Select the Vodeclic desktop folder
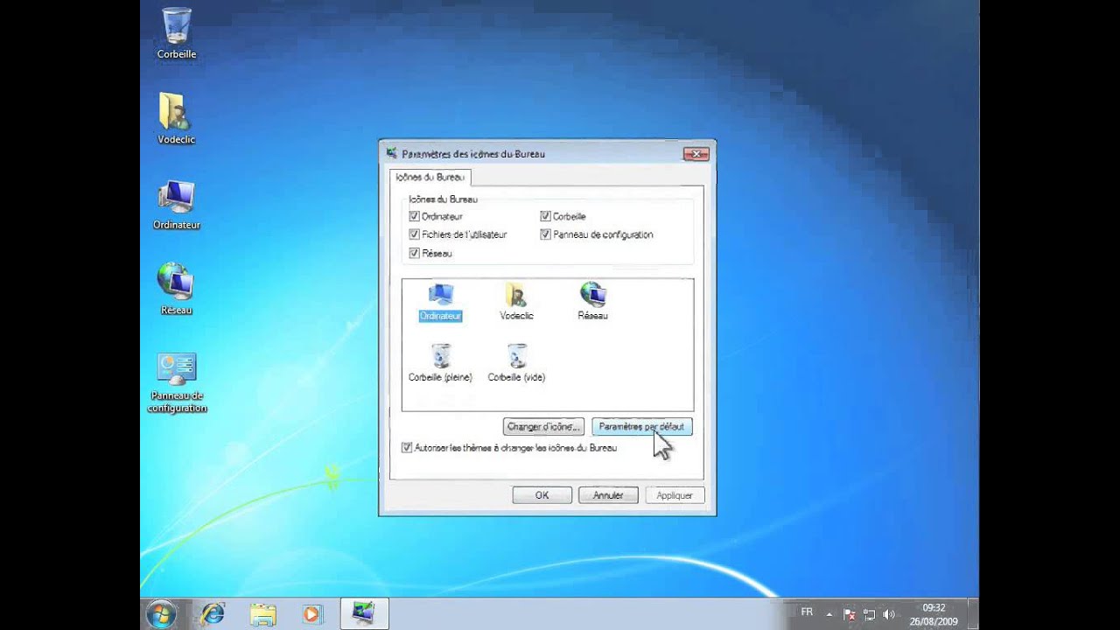The image size is (1120, 630). coord(177,118)
